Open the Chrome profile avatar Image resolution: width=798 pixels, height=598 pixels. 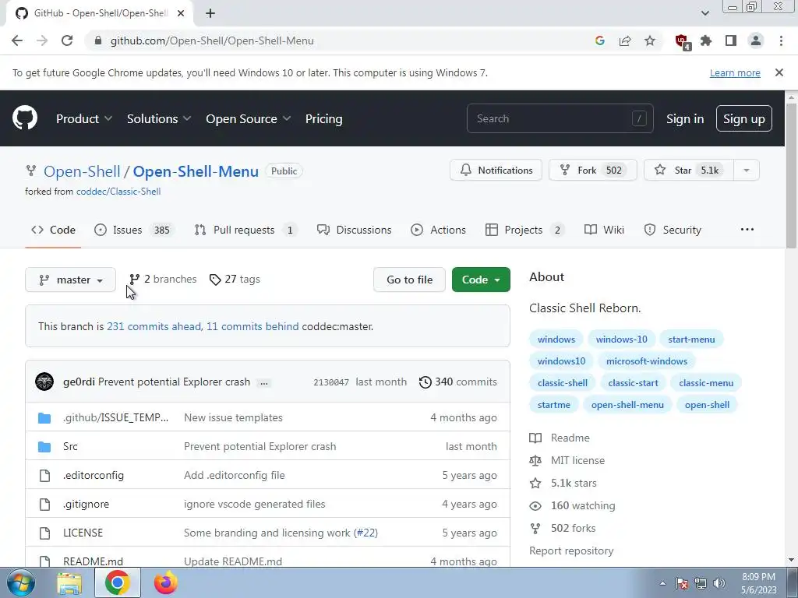(756, 40)
